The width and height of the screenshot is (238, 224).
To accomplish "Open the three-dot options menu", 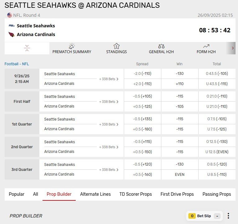I will (x=228, y=216).
